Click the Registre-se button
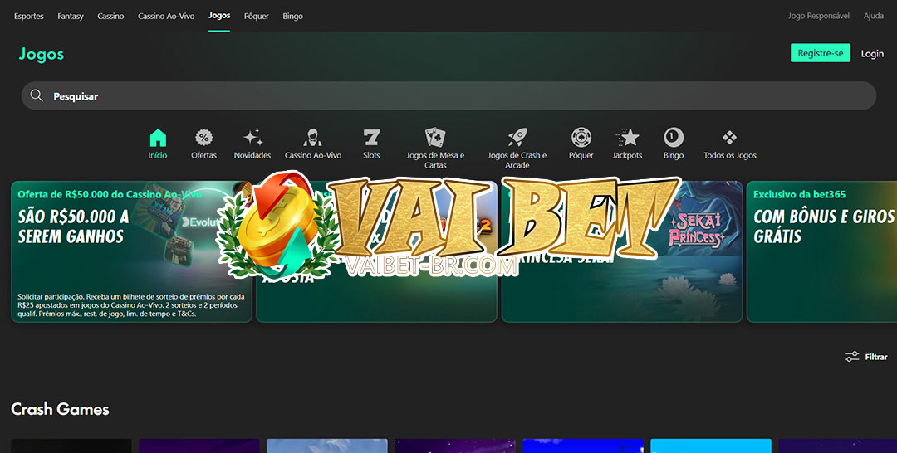The width and height of the screenshot is (897, 453). [821, 53]
